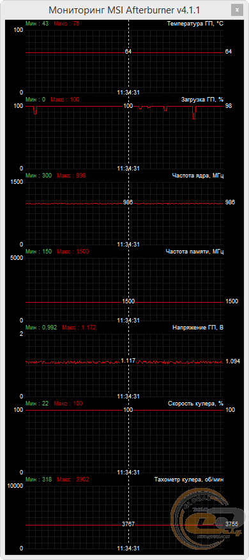249x560 pixels.
Task: Select the 'Тахометр кулера, об/мин' graph label
Action: [190, 480]
